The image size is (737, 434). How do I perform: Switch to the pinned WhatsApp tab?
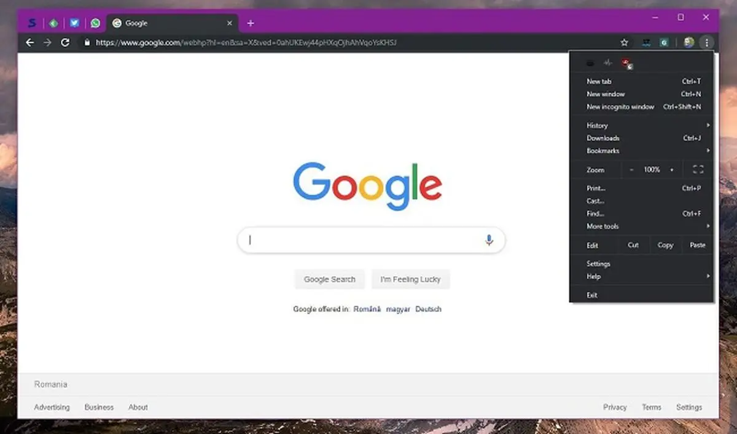[x=95, y=23]
